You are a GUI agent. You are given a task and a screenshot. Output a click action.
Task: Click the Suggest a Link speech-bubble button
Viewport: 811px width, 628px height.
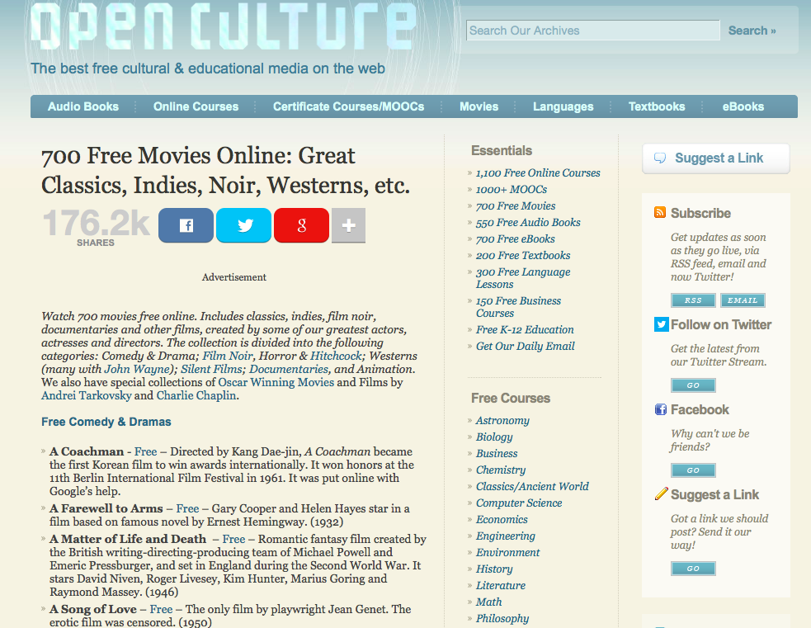click(x=715, y=158)
